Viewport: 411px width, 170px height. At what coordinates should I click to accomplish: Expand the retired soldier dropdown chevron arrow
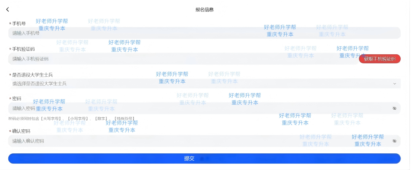click(395, 84)
